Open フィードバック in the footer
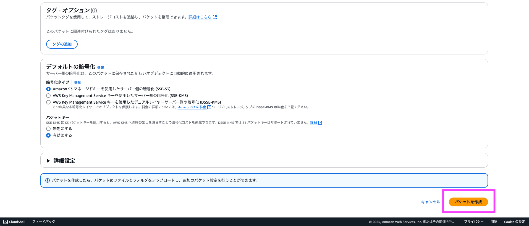Image resolution: width=529 pixels, height=226 pixels. pyautogui.click(x=44, y=222)
